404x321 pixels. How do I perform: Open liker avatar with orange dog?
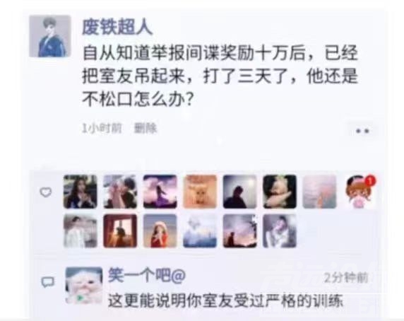[200, 192]
